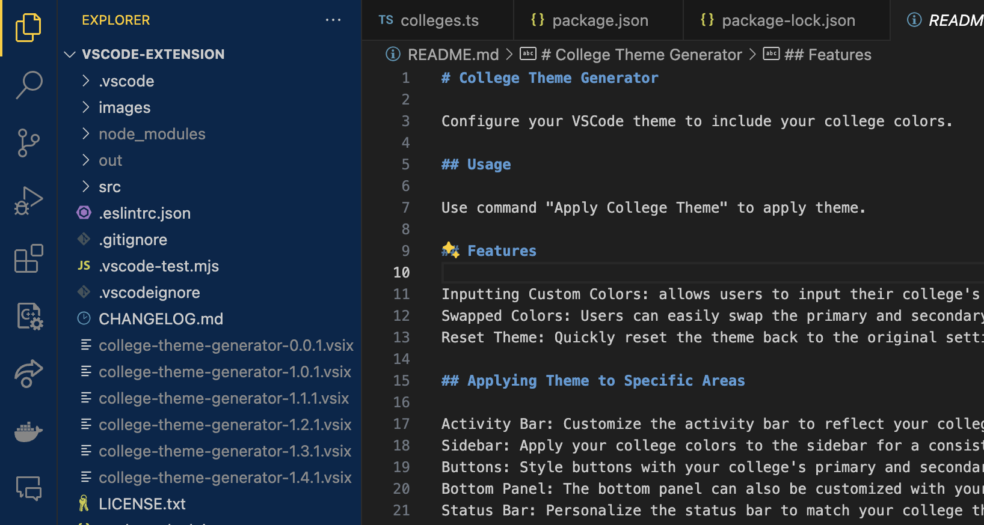The height and width of the screenshot is (525, 984).
Task: Open the .gitignore file
Action: (133, 240)
